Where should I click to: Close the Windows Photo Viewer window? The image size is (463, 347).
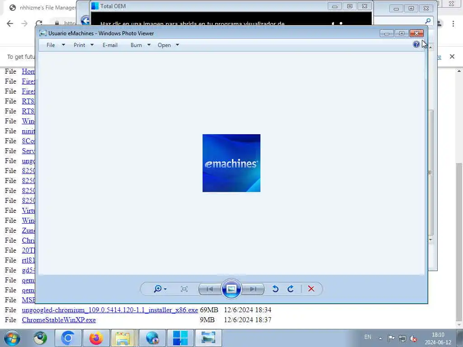[x=416, y=33]
